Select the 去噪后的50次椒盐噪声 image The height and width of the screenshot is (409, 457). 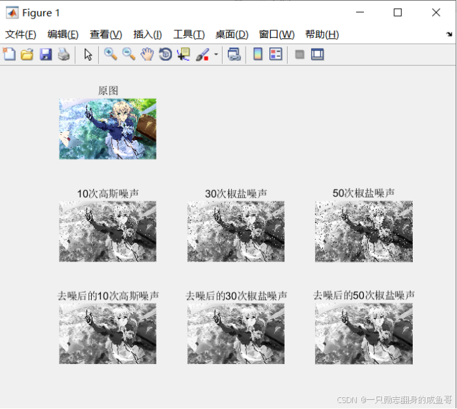[x=364, y=334]
